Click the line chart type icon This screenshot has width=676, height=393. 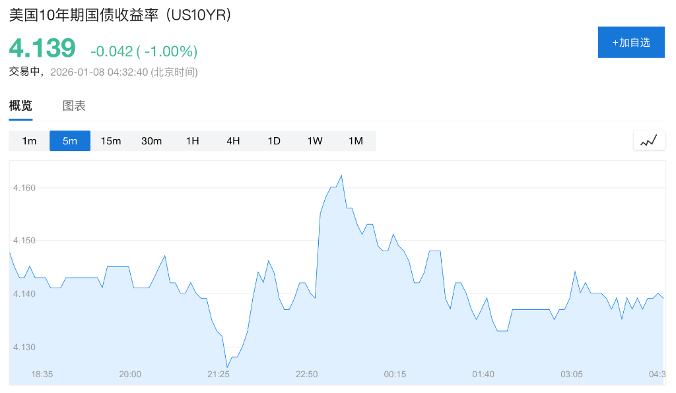pos(649,140)
